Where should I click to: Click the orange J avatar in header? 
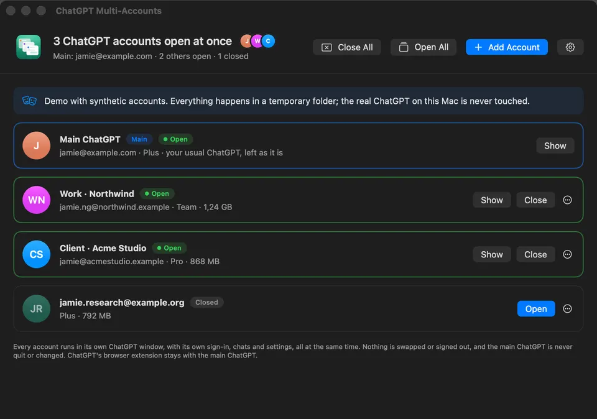click(246, 41)
